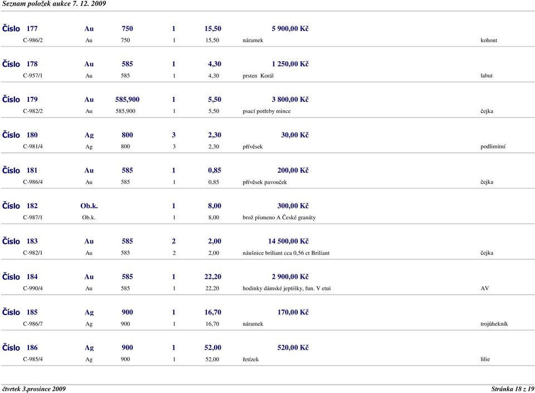
Task: Select the 30,00 Kč price
Action: coord(295,135)
